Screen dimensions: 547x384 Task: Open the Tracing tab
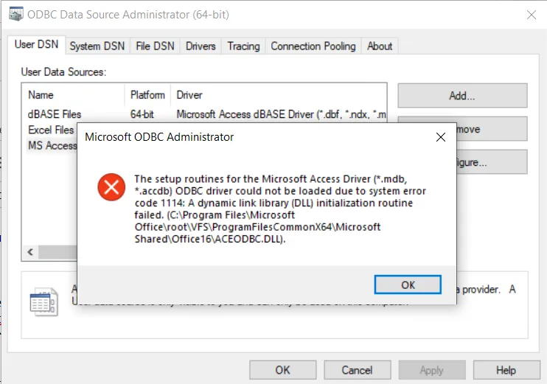point(243,46)
